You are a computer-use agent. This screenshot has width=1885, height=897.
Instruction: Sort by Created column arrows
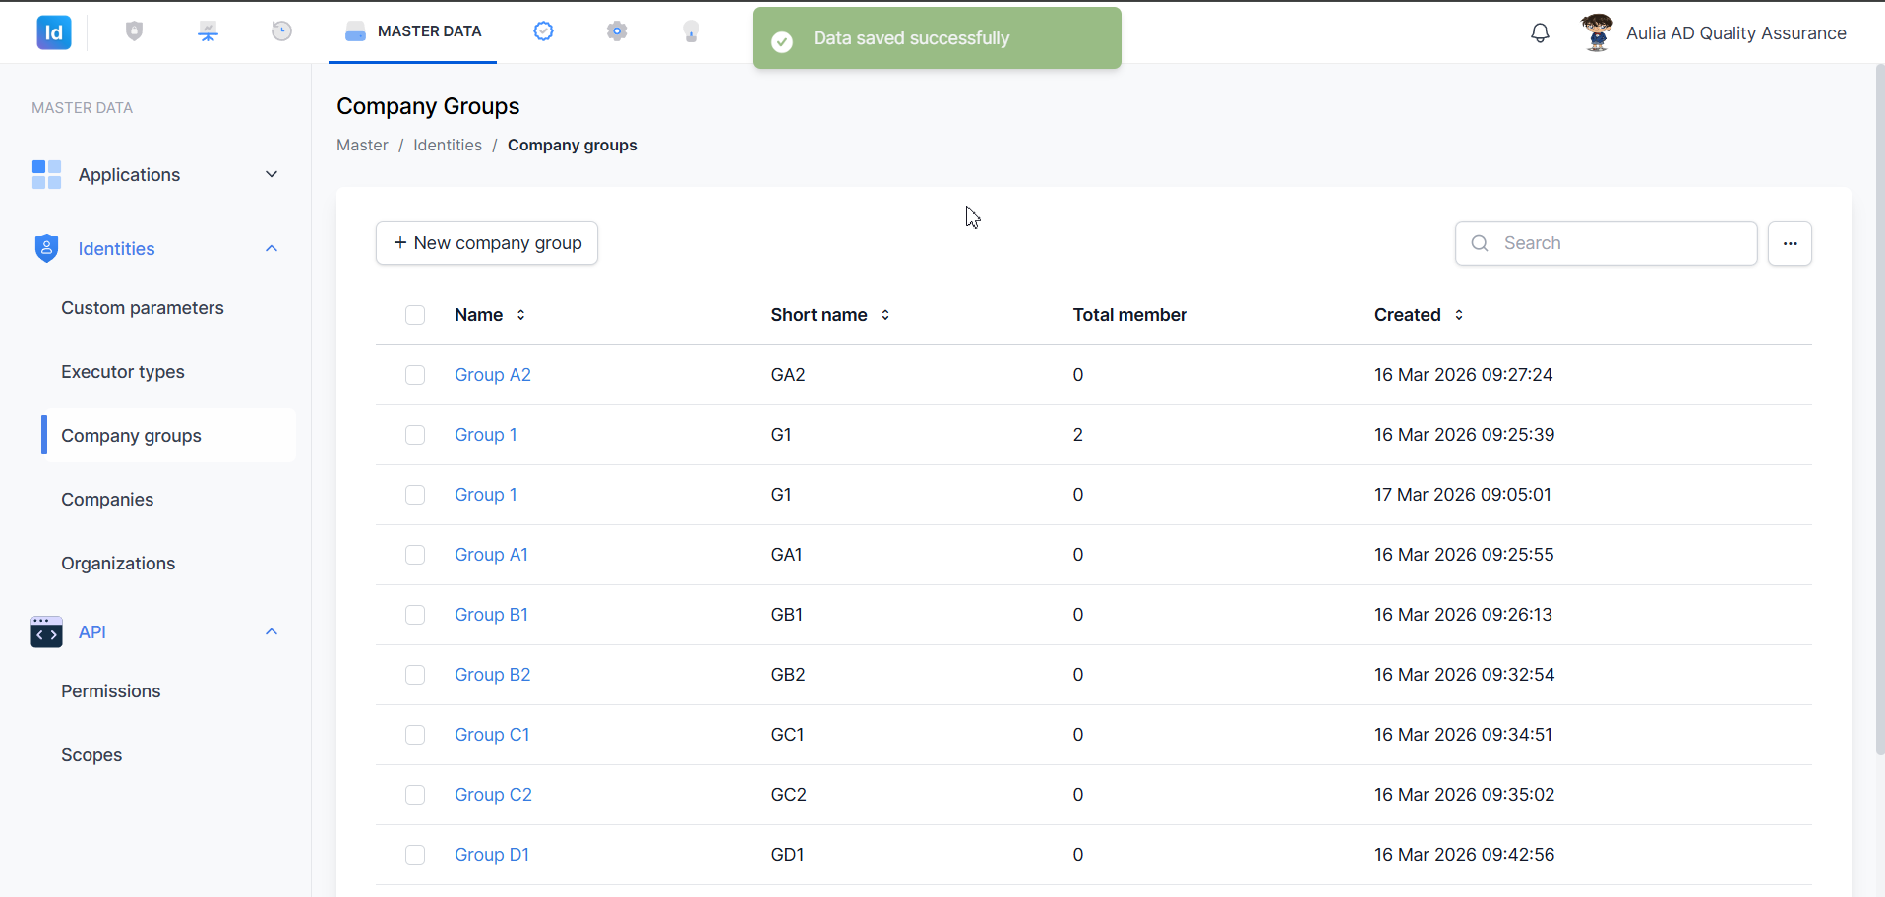(1459, 315)
